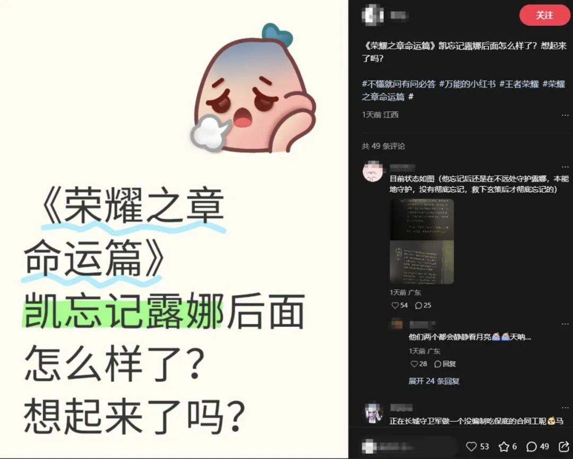
Task: Open comments via bottom speech bubble icon
Action: pyautogui.click(x=531, y=446)
